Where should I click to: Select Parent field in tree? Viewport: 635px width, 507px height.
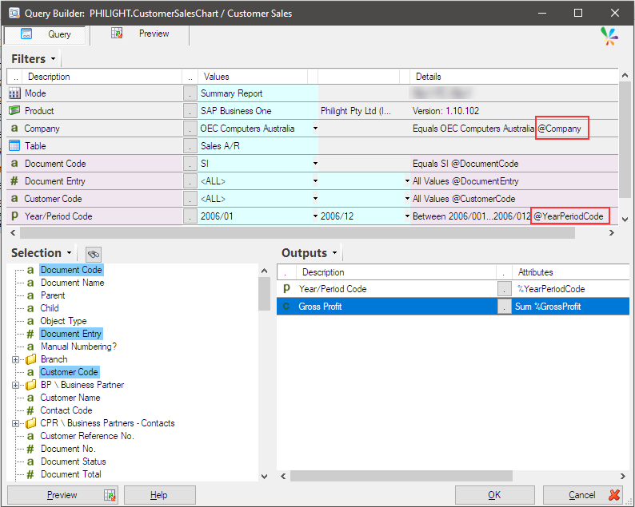point(53,295)
